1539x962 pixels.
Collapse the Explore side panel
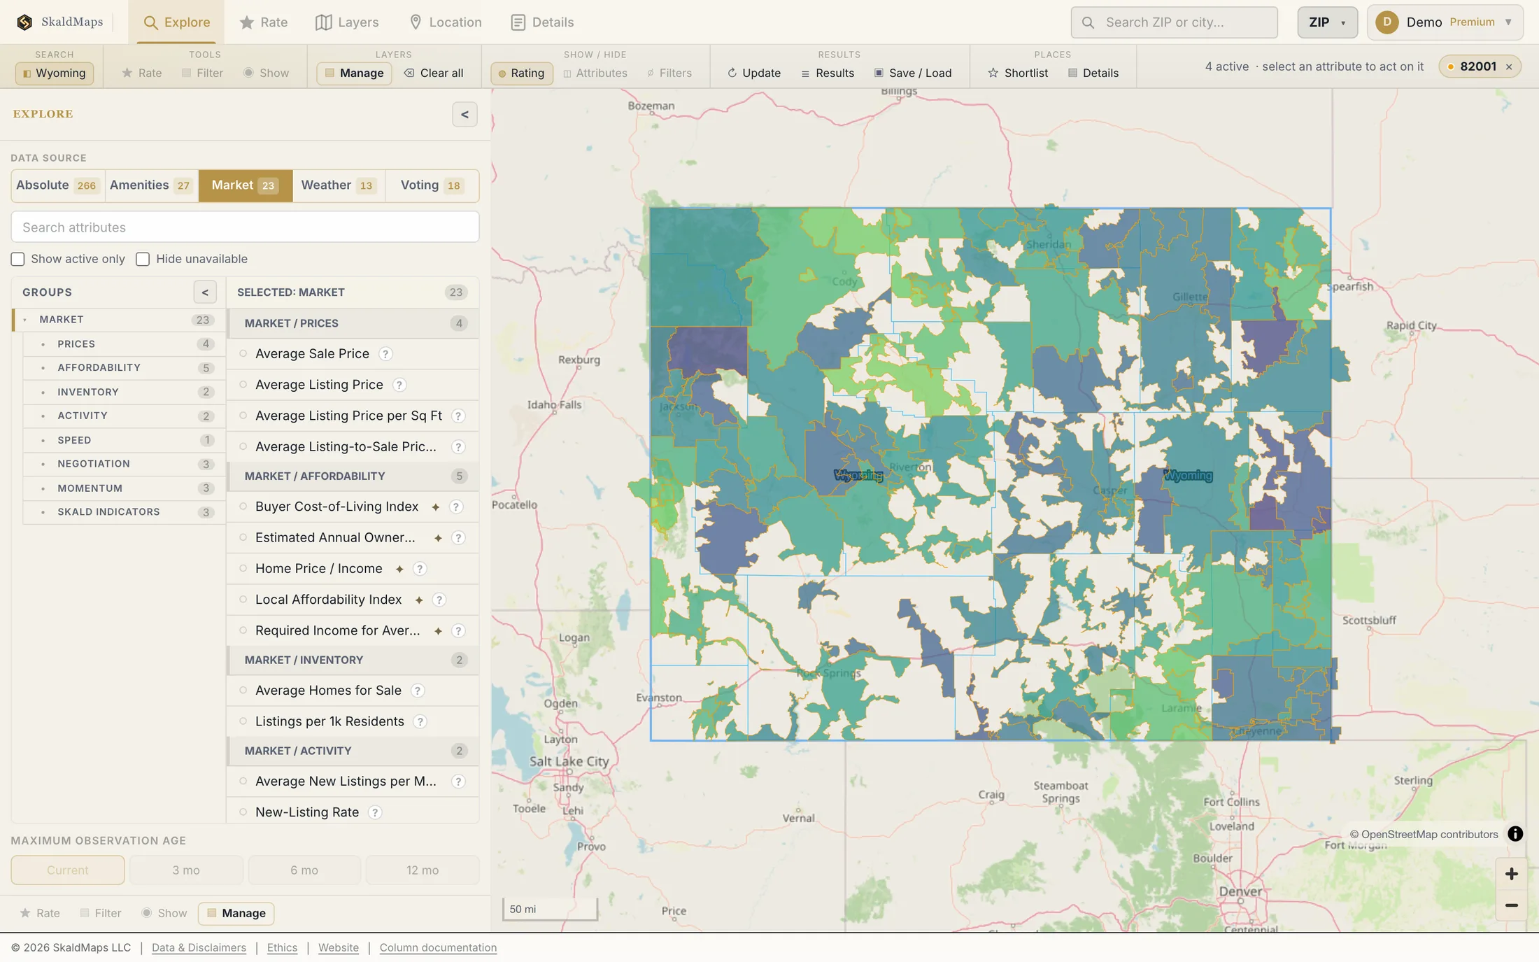point(464,115)
